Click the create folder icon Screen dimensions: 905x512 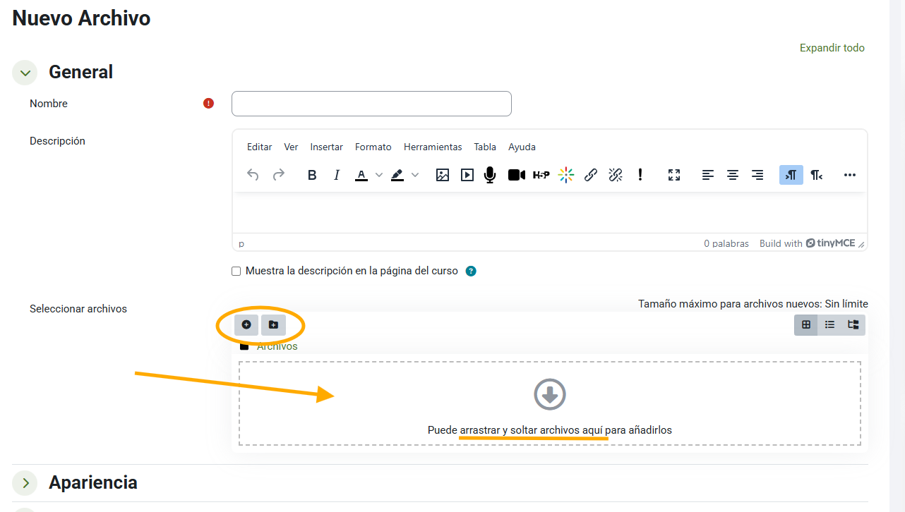[x=273, y=324]
